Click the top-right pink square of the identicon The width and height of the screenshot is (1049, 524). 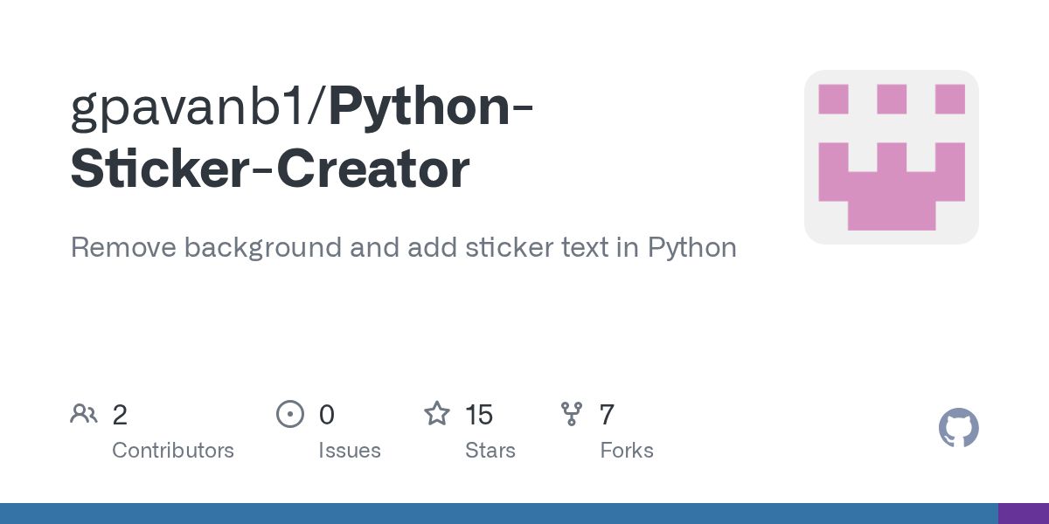[x=949, y=99]
